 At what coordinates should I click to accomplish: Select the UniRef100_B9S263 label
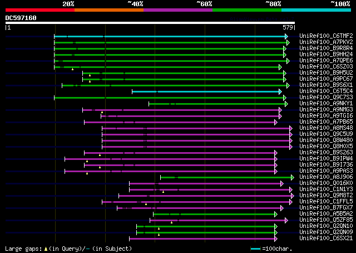point(326,153)
